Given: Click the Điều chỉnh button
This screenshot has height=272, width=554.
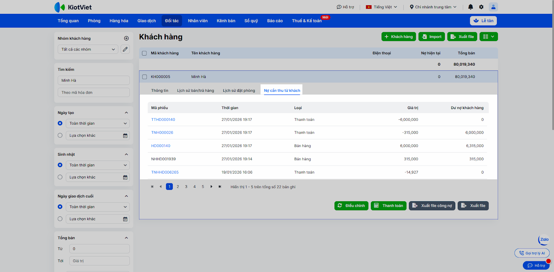Looking at the screenshot, I should click(x=351, y=206).
